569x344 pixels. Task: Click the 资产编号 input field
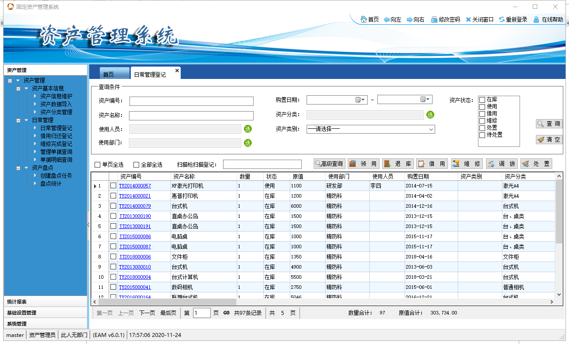[191, 101]
